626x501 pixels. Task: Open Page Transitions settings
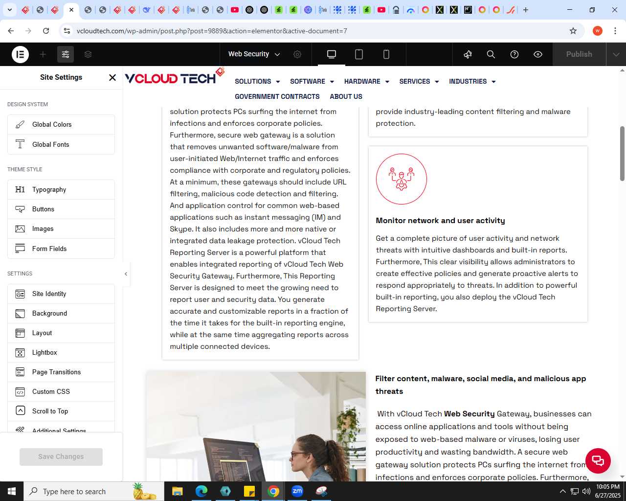tap(61, 372)
